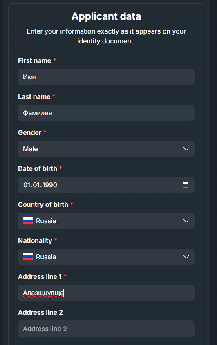Expand the Country of birth chevron arrow
The image size is (217, 345).
point(186,221)
